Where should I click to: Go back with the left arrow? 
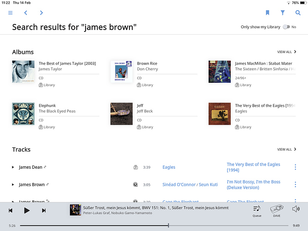25,13
